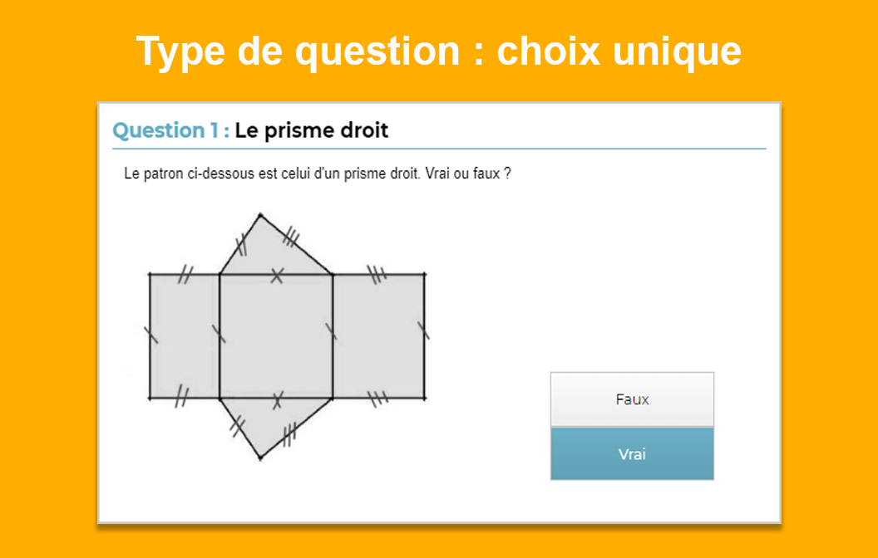Screen dimensions: 878x558
Task: Click the lower triangle of the net
Action: 270,423
